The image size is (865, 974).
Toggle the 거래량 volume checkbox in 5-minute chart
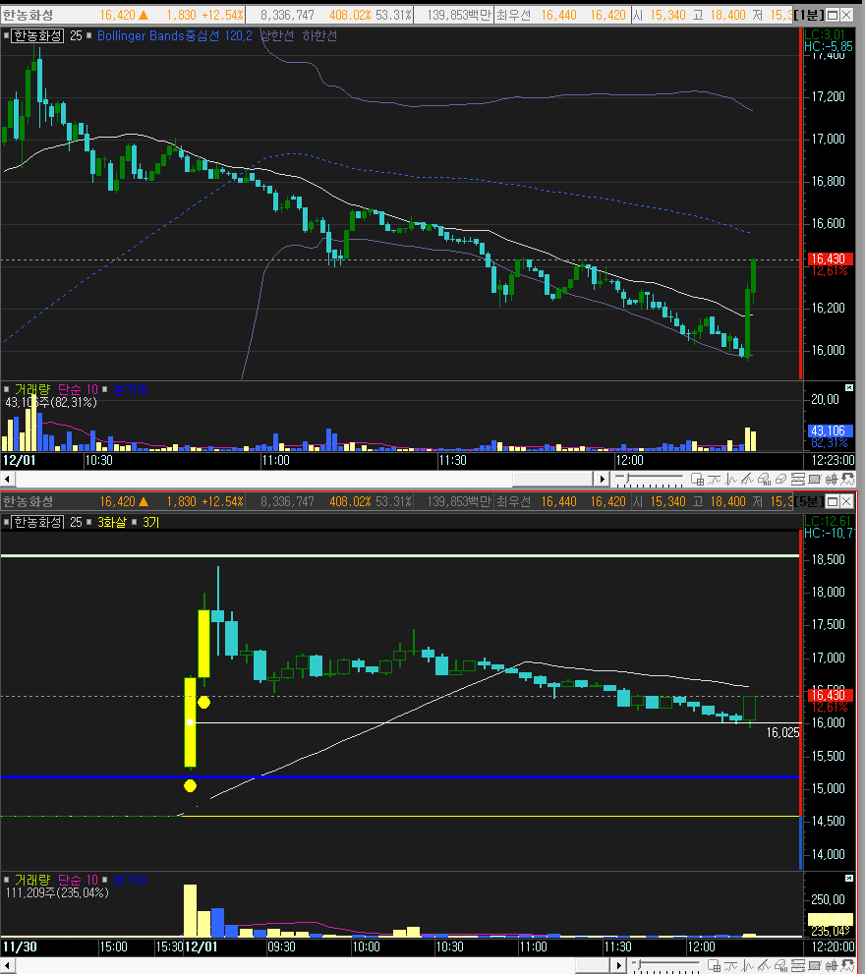pyautogui.click(x=6, y=880)
